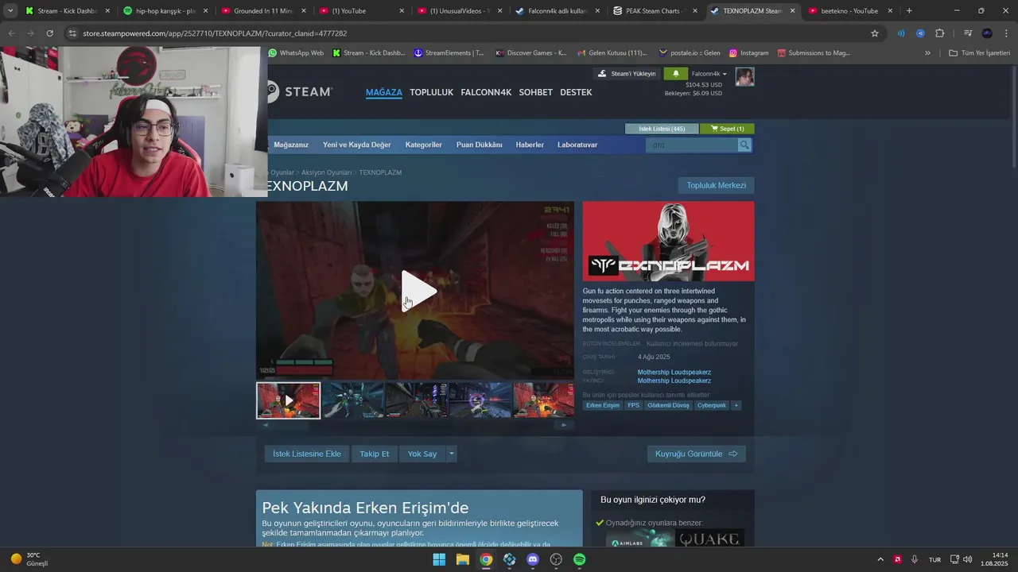Image resolution: width=1018 pixels, height=572 pixels.
Task: Open the tab search dropdown in Chrome
Action: [10, 11]
